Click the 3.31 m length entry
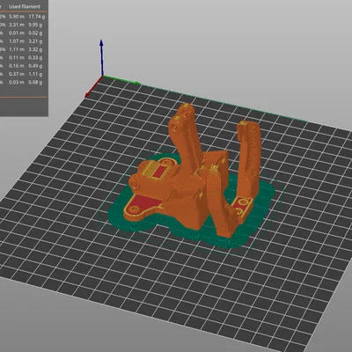The width and height of the screenshot is (352, 352). pos(17,25)
